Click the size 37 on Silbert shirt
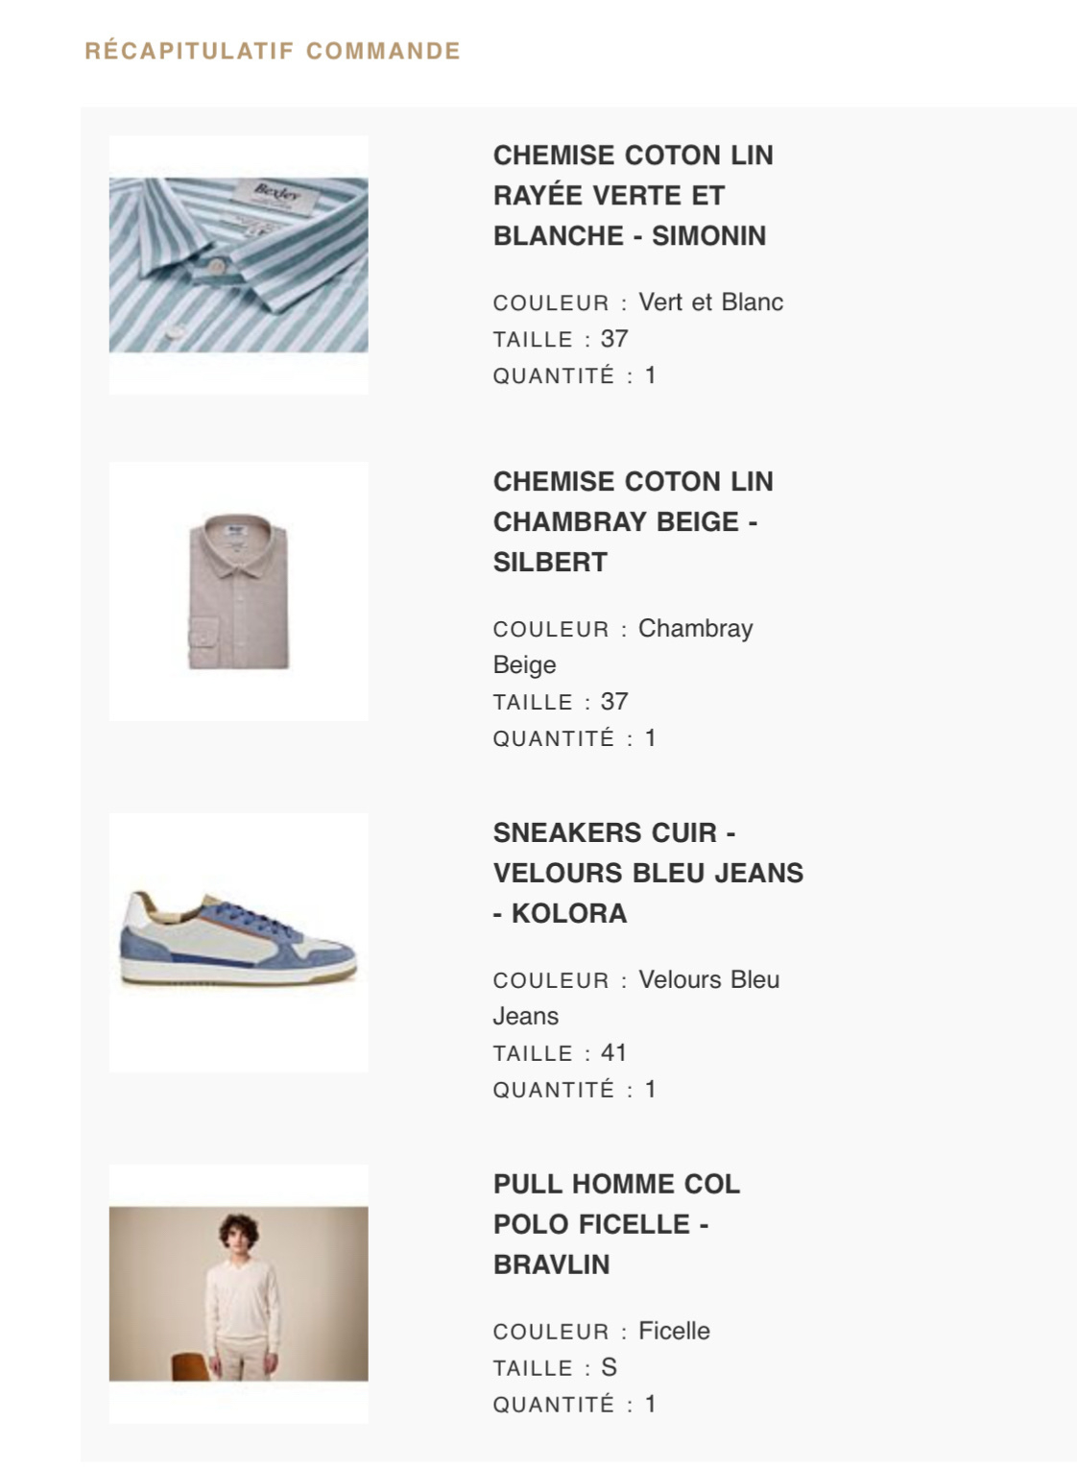The width and height of the screenshot is (1077, 1469). click(x=614, y=702)
